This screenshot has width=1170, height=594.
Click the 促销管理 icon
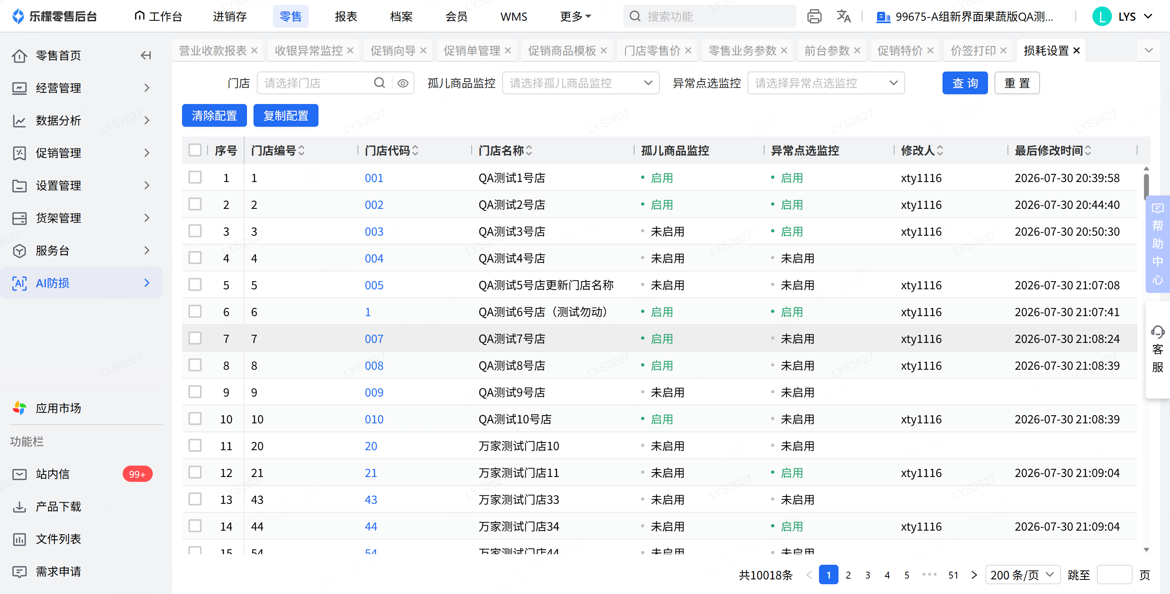pos(19,153)
